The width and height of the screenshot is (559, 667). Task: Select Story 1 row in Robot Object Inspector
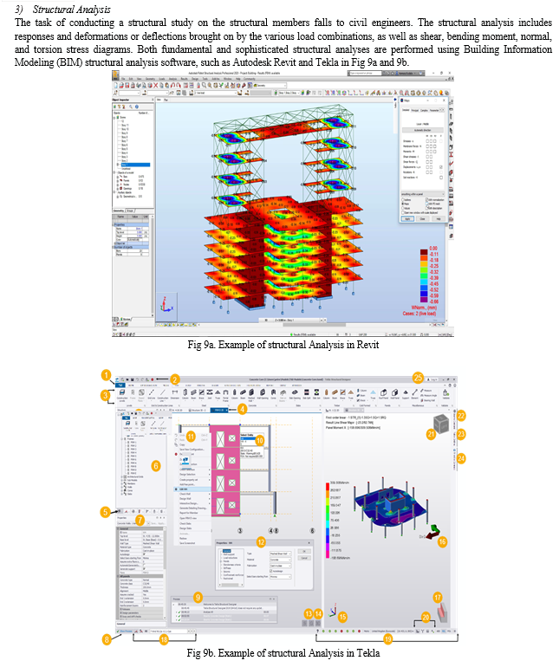[x=136, y=165]
